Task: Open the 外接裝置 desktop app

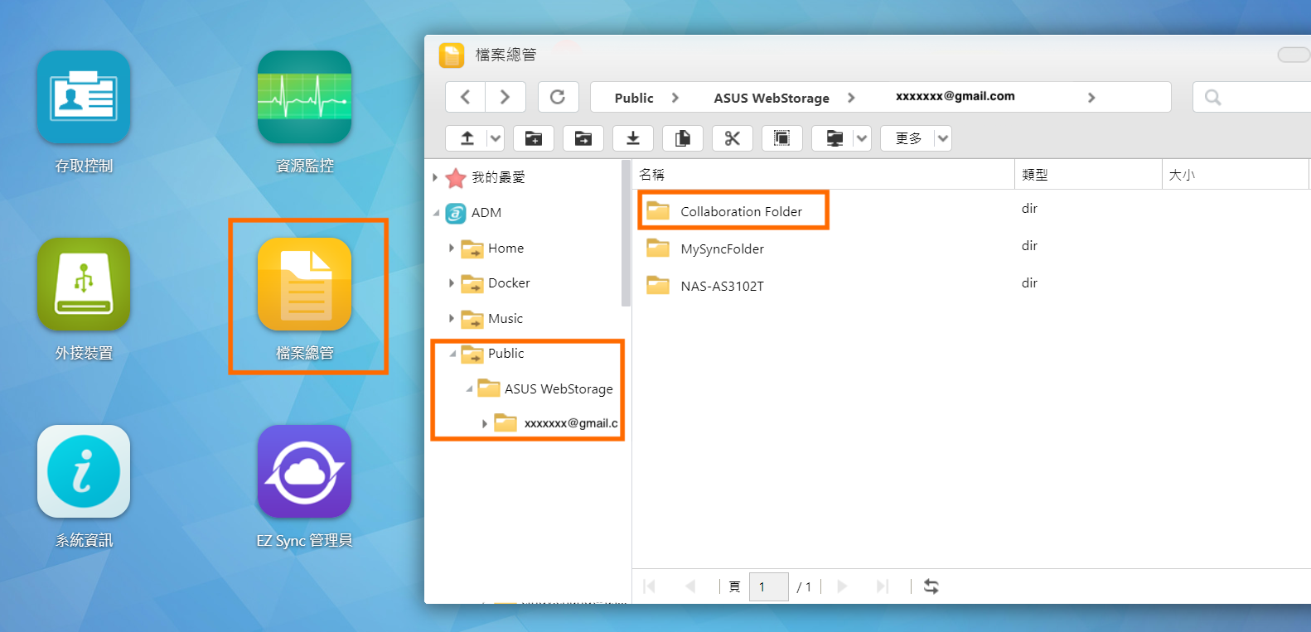Action: click(84, 285)
